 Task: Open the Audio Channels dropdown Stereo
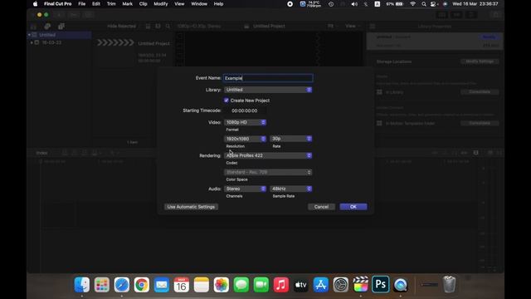coord(246,189)
